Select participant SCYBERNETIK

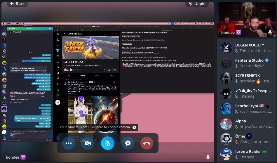click(x=247, y=78)
